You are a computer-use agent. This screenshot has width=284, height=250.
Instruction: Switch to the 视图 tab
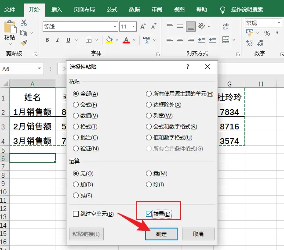tap(179, 9)
